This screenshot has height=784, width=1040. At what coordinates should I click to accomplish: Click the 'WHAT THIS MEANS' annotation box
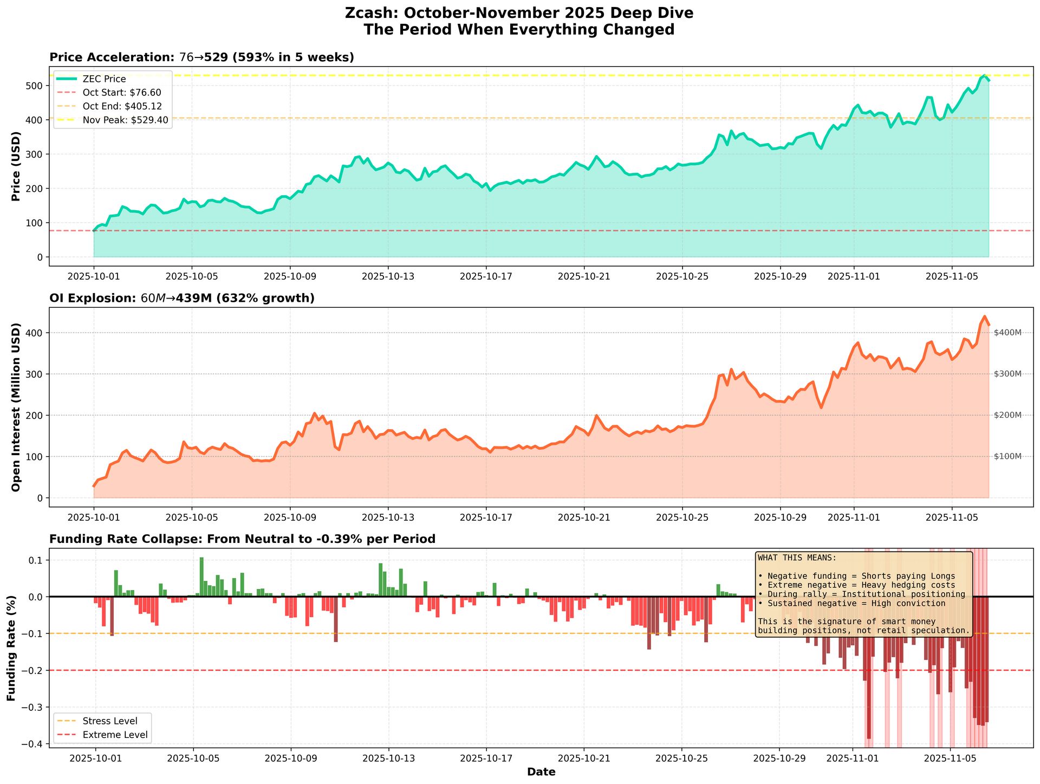863,594
